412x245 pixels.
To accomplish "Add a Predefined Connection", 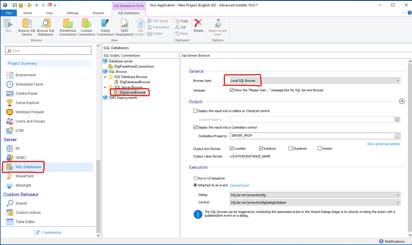I will coord(68,27).
